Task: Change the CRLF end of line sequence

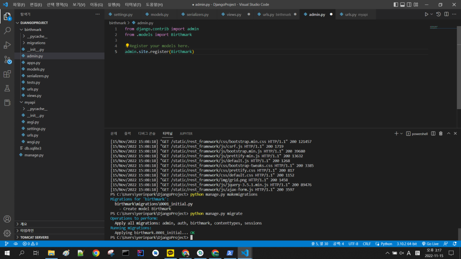Action: pos(366,244)
